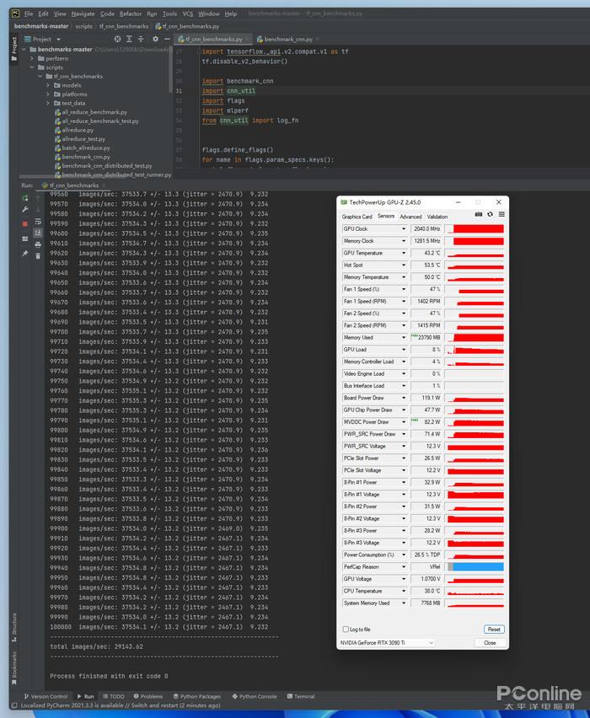Open benchmark_cnn.py in the project tree
This screenshot has height=718, width=590.
pyautogui.click(x=86, y=157)
